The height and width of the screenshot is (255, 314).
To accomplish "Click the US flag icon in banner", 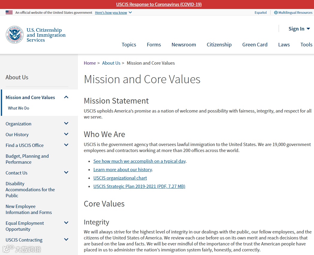I will [9, 12].
